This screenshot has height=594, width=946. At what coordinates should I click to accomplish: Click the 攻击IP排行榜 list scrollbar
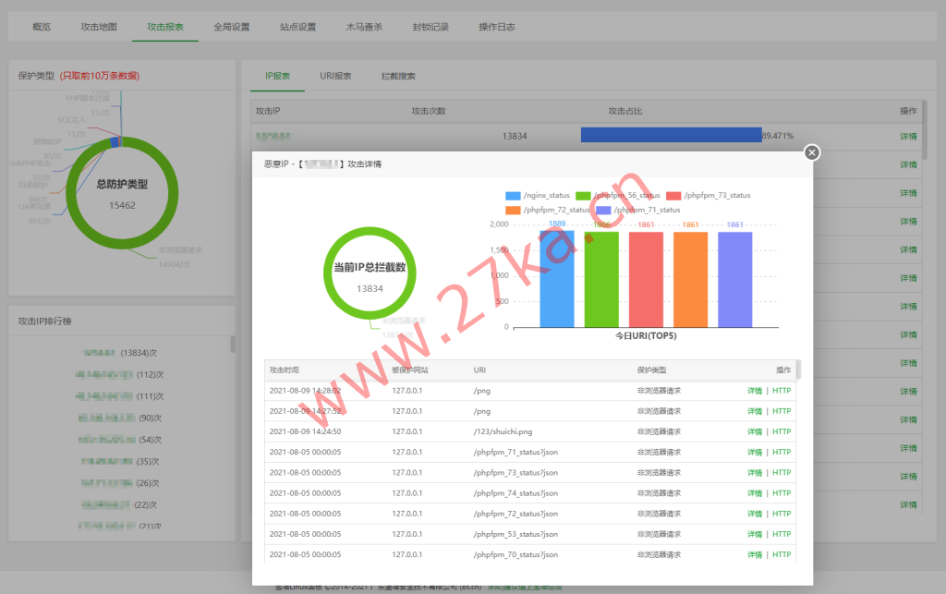[x=232, y=345]
